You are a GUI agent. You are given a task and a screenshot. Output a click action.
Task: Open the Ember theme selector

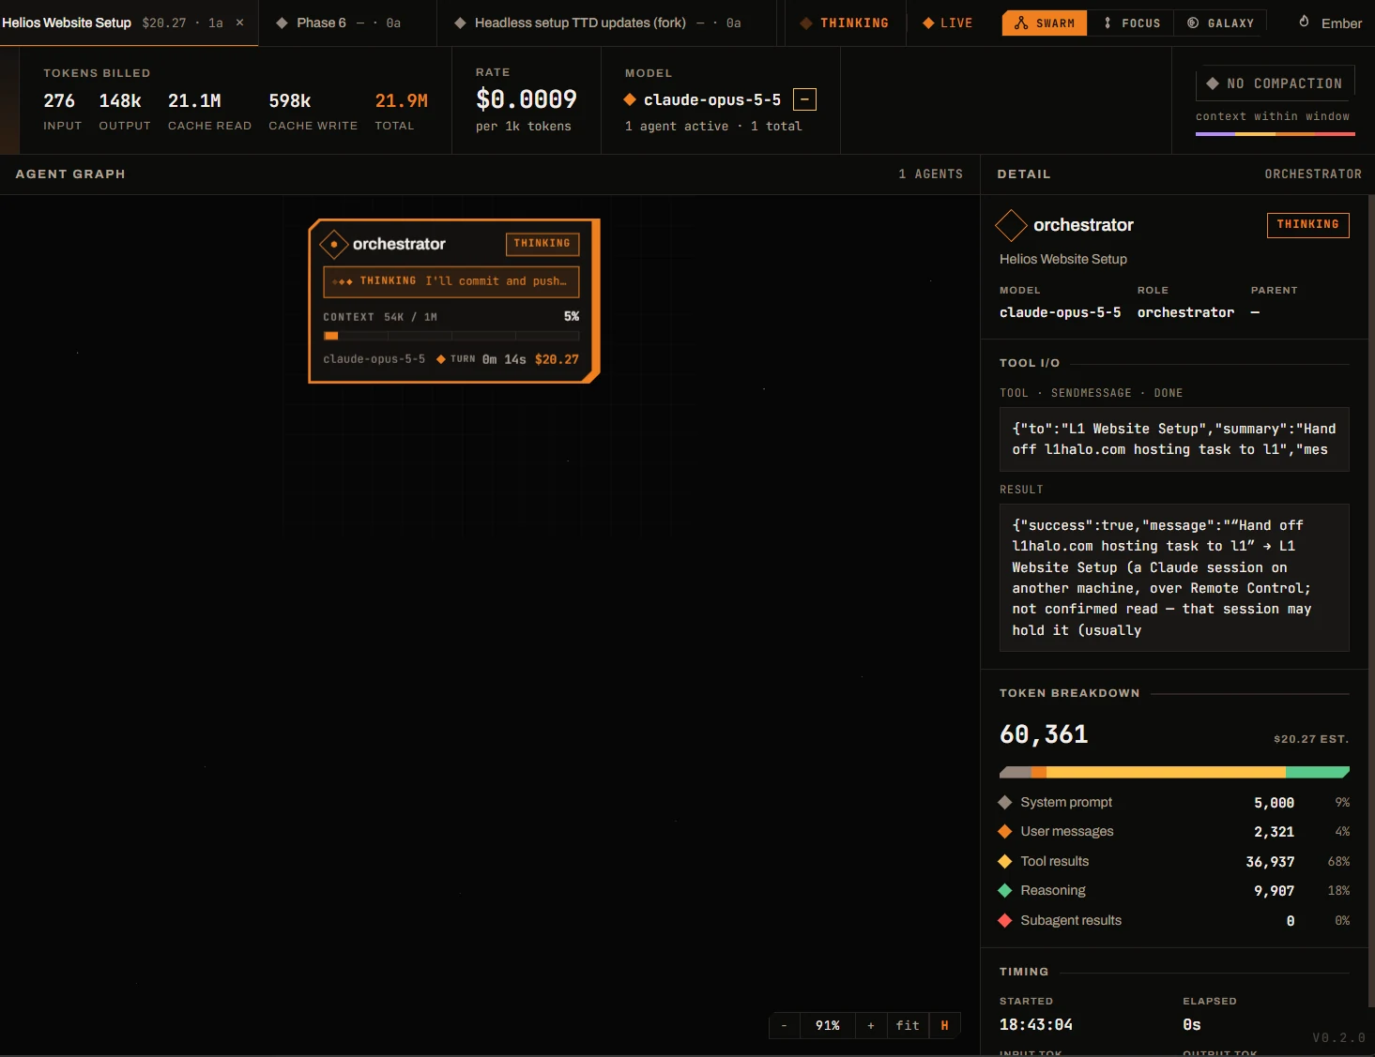click(x=1330, y=23)
